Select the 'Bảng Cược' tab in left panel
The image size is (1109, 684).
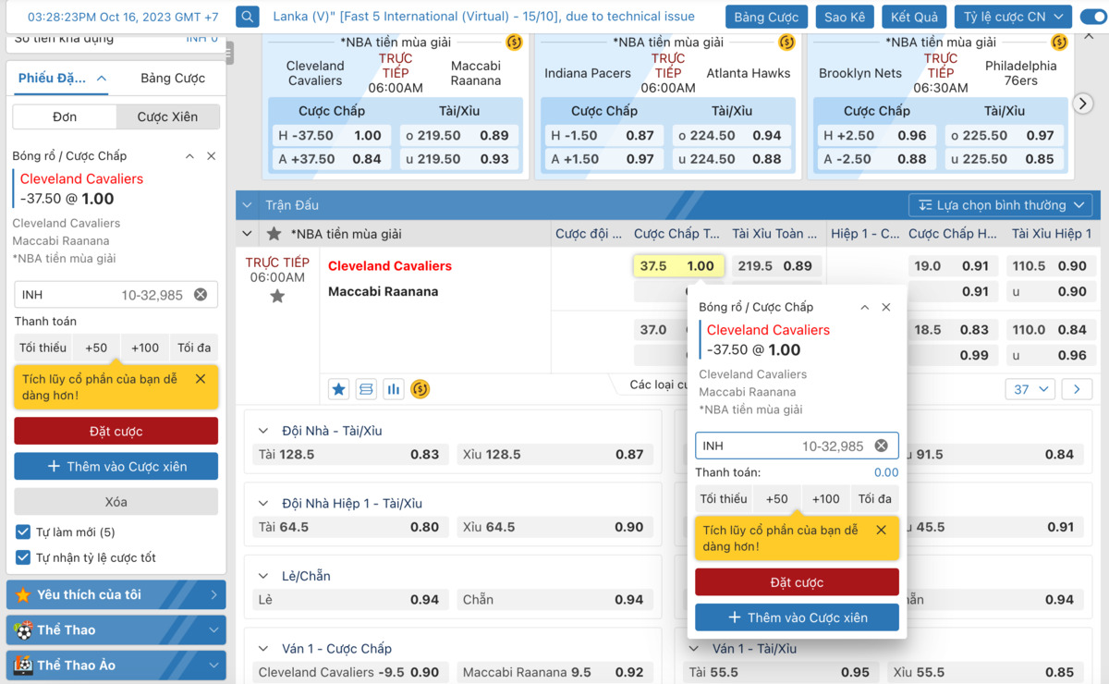(173, 79)
